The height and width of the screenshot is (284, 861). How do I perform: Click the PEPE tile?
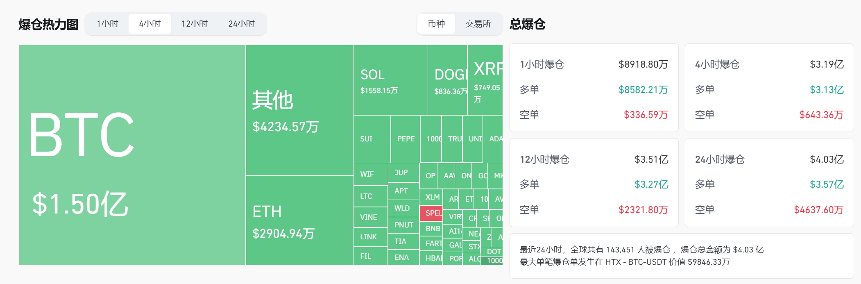[406, 139]
